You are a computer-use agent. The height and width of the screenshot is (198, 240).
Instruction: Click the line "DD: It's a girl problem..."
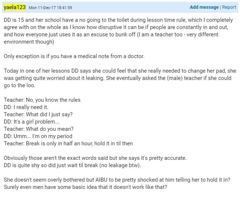[32, 122]
